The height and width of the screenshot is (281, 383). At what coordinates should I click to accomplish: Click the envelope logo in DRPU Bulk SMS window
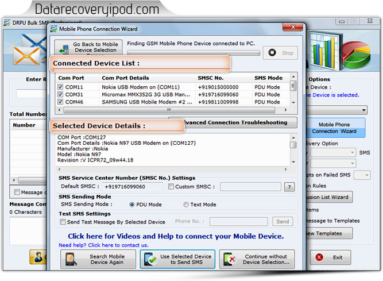(26, 56)
